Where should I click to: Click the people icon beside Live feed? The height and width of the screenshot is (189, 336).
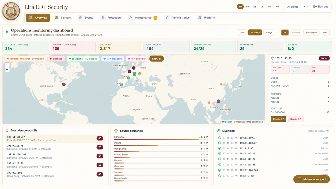click(x=219, y=131)
